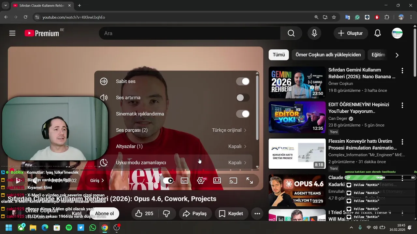Open options menu for EDIT ÖĞRENMEYİN video
Viewport: 417px width, 234px height.
[402, 105]
